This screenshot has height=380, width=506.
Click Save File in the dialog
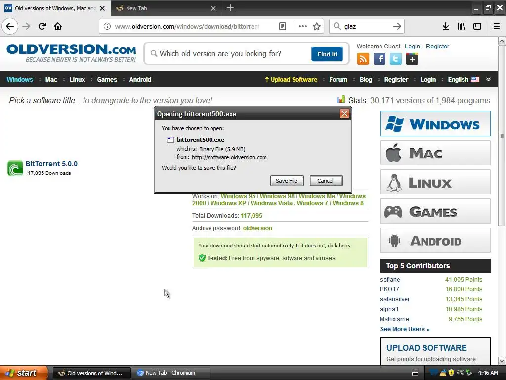(x=287, y=181)
